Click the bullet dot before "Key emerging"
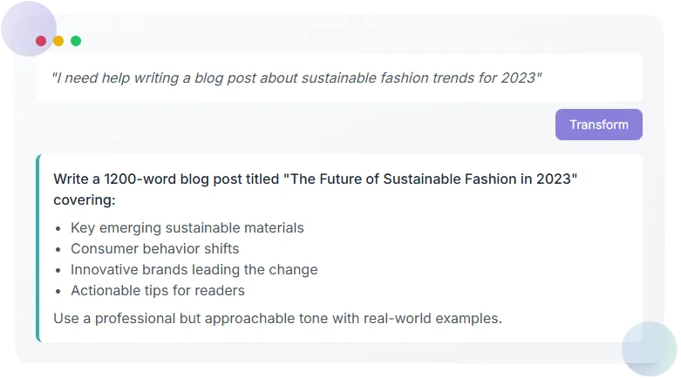 (x=58, y=228)
